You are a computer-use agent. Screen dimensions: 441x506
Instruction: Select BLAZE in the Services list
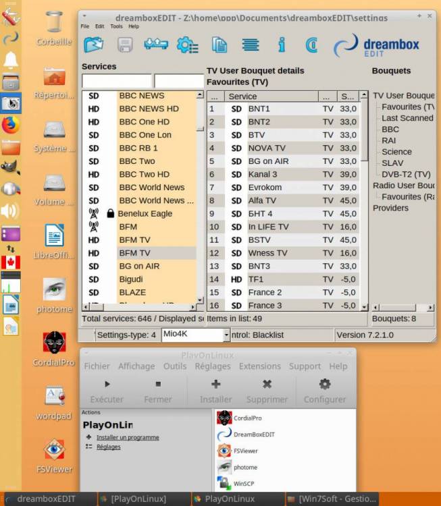tap(139, 292)
